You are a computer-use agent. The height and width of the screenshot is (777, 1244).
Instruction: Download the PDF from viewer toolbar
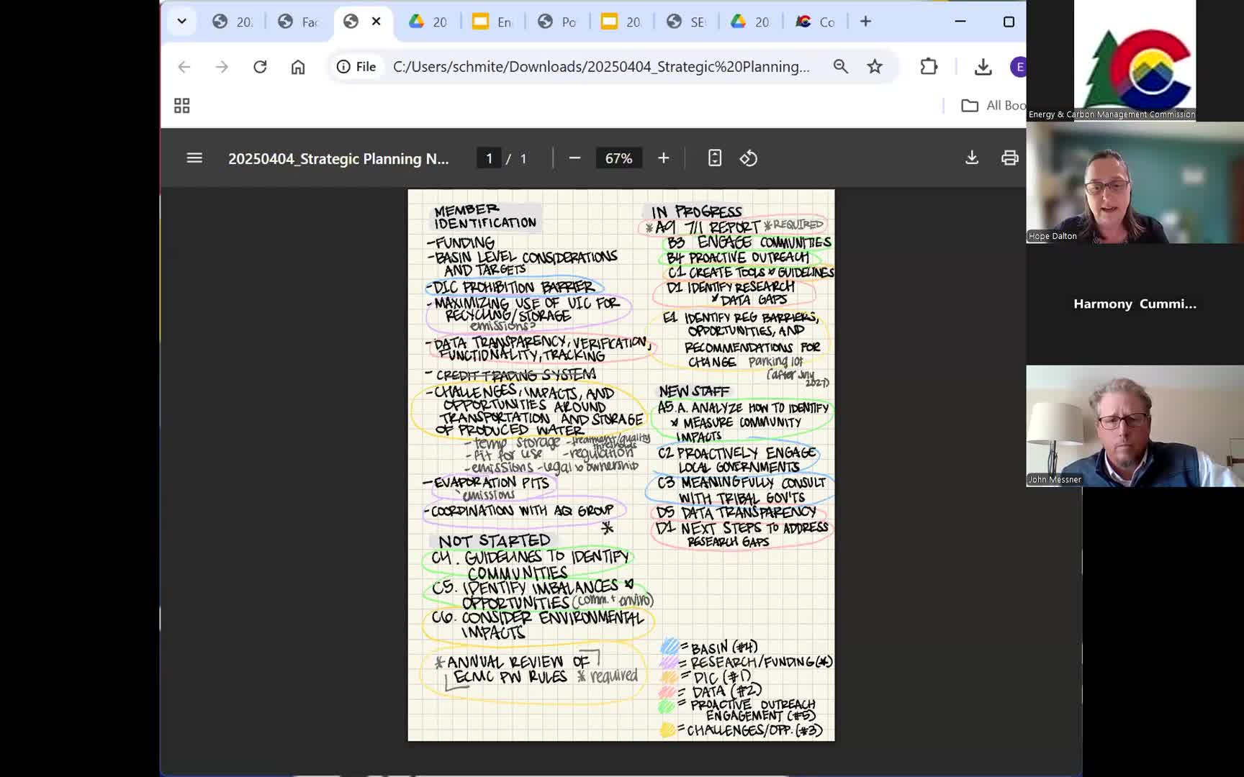[971, 158]
